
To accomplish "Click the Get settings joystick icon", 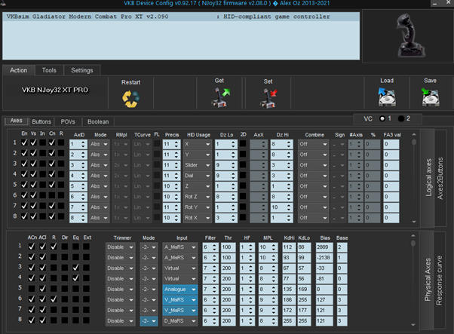I will 219,97.
